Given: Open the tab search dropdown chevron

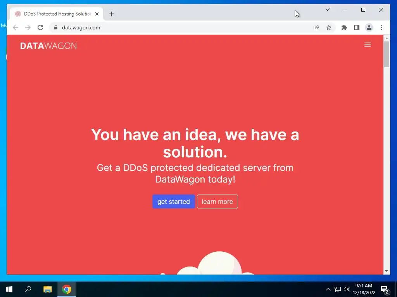Looking at the screenshot, I should tap(327, 10).
